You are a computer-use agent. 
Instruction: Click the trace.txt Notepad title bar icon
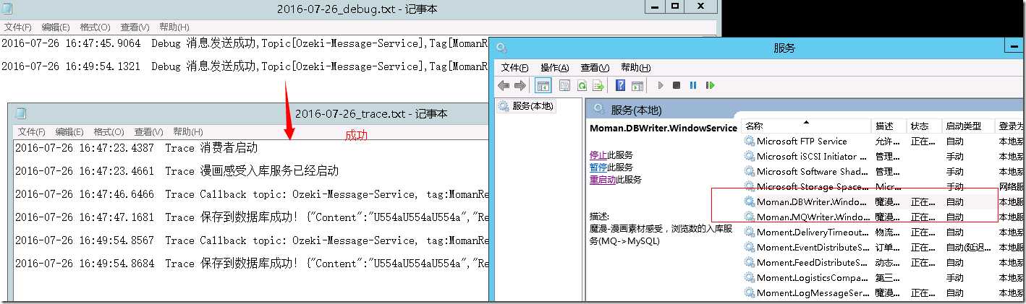21,113
